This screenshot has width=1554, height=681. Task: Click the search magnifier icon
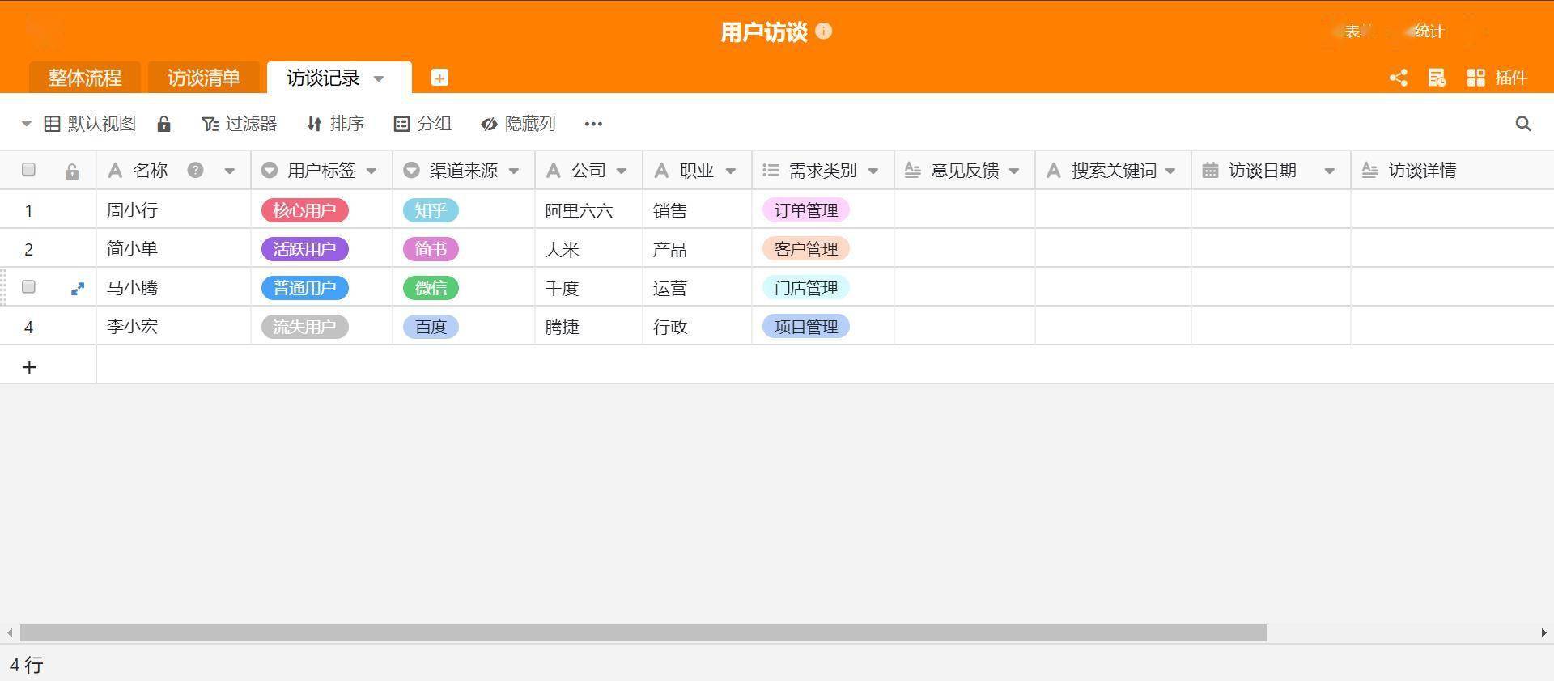click(1523, 124)
